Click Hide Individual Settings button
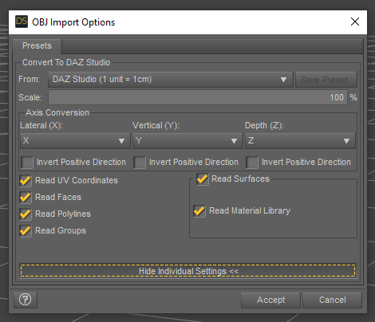Viewport: 375px width, 322px height. 187,271
